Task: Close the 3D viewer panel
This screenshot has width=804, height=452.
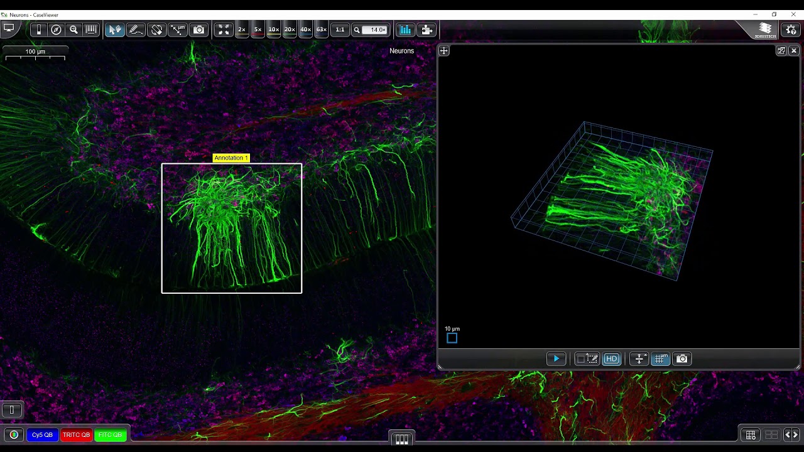Action: pyautogui.click(x=794, y=51)
